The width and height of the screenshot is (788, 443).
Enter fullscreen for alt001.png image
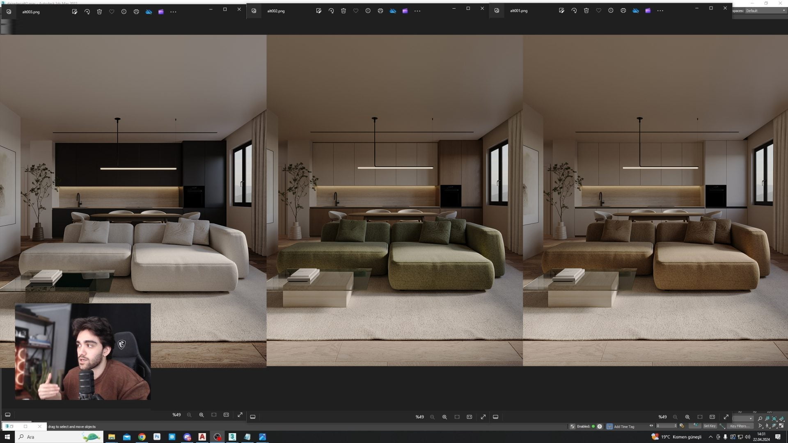[726, 417]
